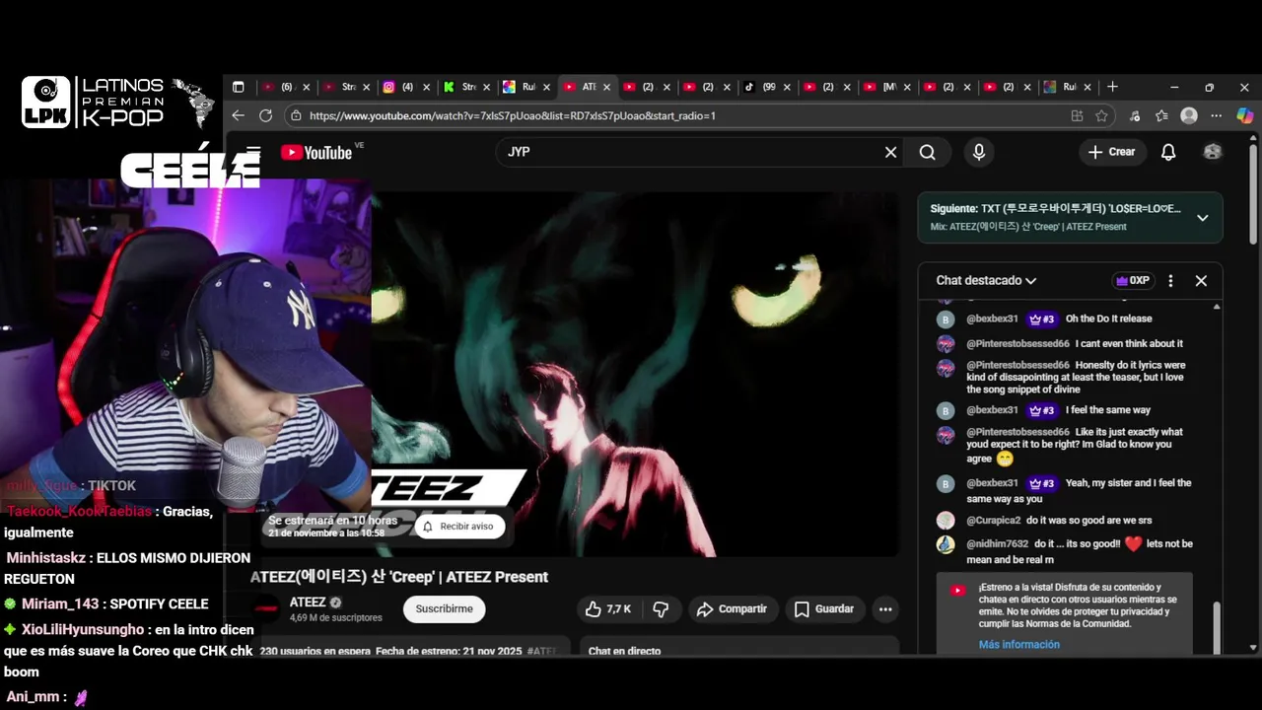Dislike the video
The image size is (1262, 710).
661,609
